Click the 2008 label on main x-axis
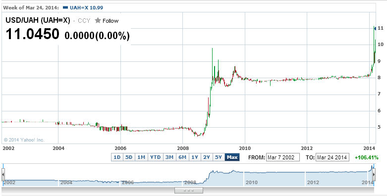 (183, 148)
